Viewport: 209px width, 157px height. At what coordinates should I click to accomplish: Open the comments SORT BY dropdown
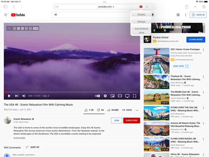(33, 147)
